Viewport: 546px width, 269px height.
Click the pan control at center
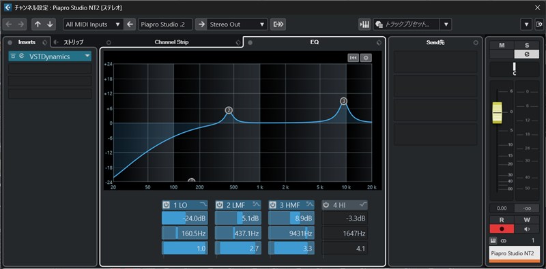tap(515, 69)
